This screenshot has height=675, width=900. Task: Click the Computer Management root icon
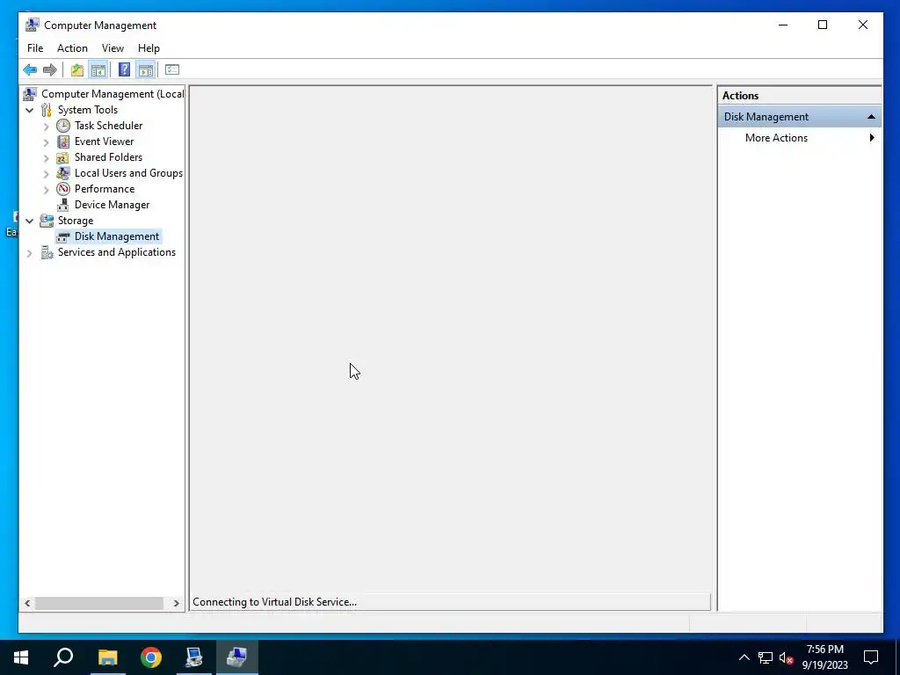(30, 93)
